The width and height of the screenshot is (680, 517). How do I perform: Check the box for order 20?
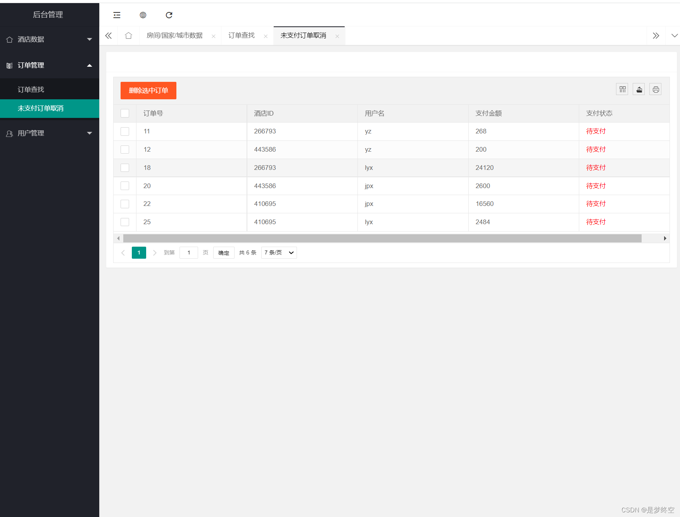tap(125, 186)
